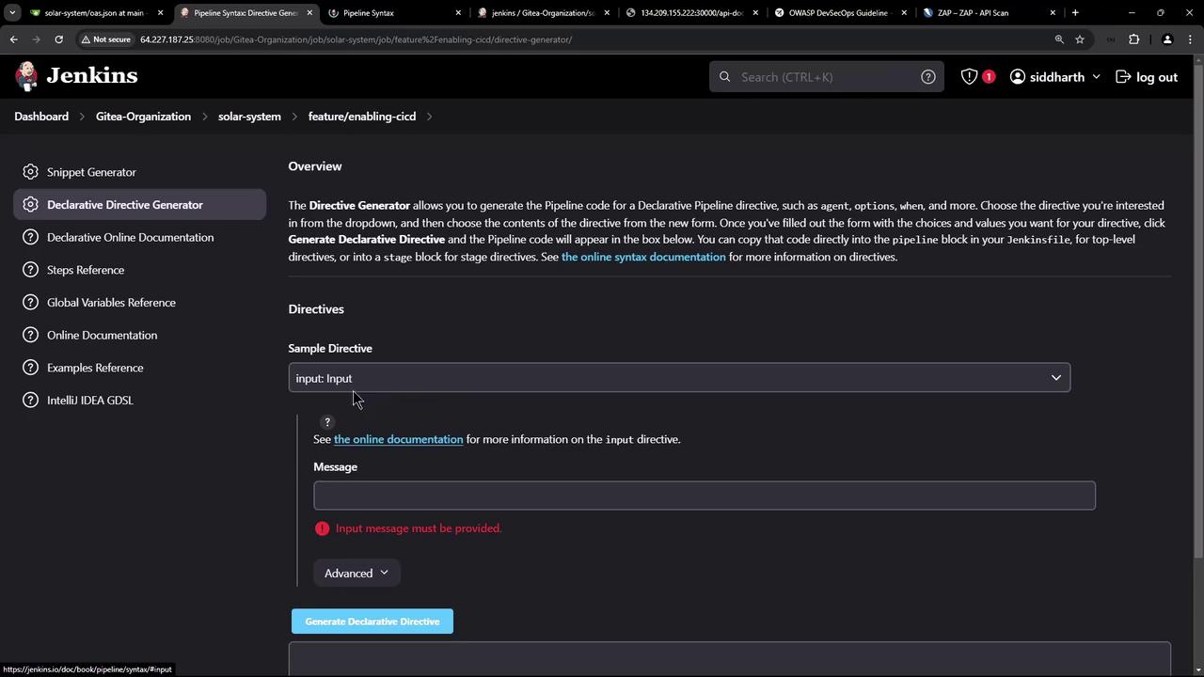Image resolution: width=1204 pixels, height=677 pixels.
Task: Click the Generate Declarative Directive button
Action: [x=372, y=622]
